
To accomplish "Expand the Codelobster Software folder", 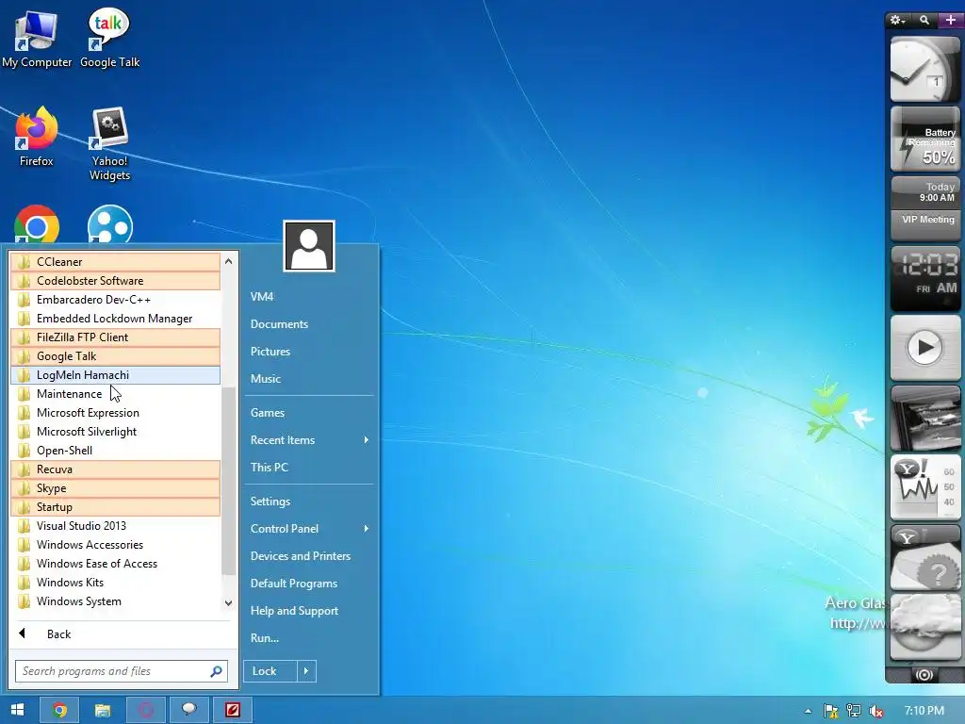I will [x=115, y=281].
